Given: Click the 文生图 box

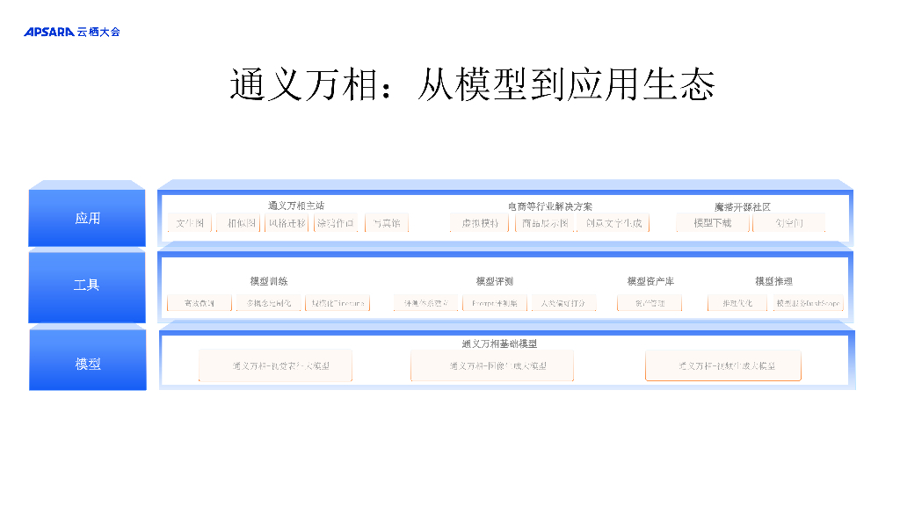Looking at the screenshot, I should coord(190,223).
